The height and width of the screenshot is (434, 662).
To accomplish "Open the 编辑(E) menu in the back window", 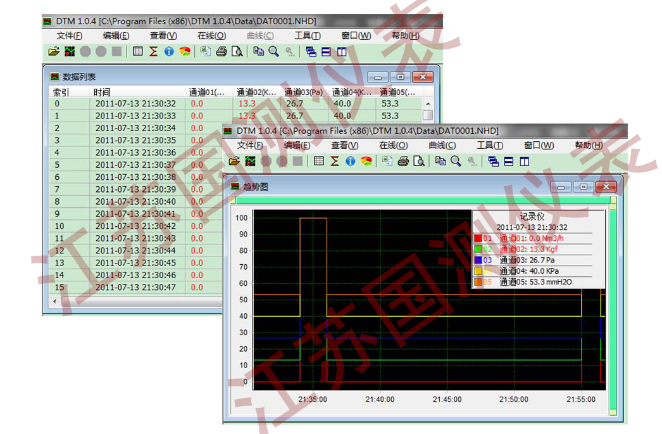I will coord(116,36).
